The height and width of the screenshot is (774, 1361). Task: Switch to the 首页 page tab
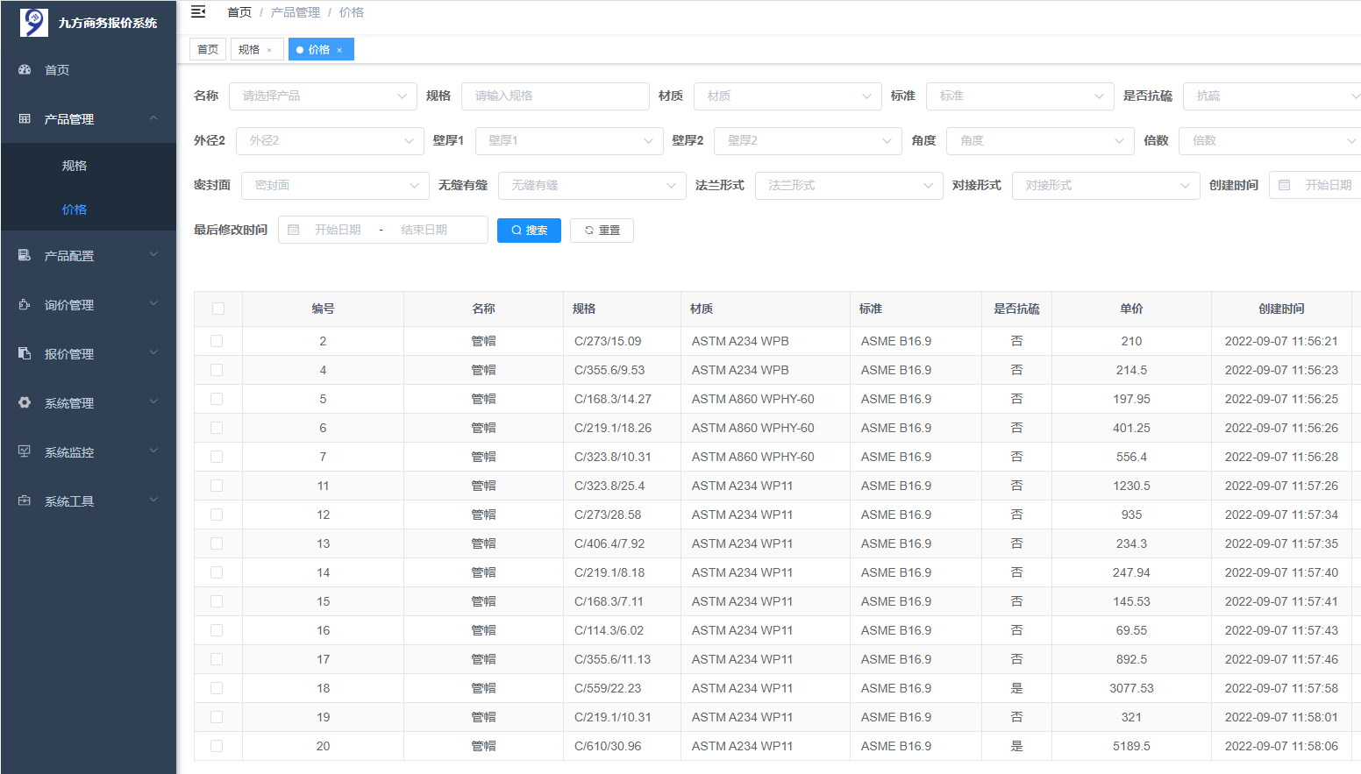(208, 50)
